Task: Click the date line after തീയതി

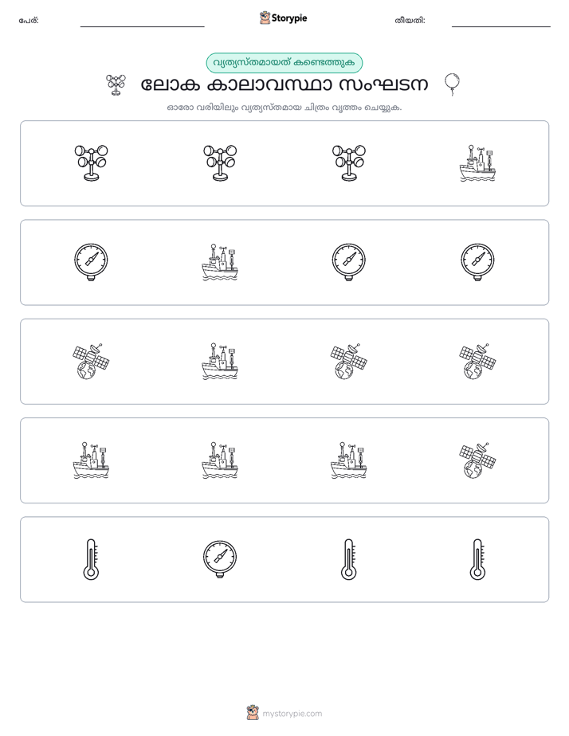Action: point(501,23)
